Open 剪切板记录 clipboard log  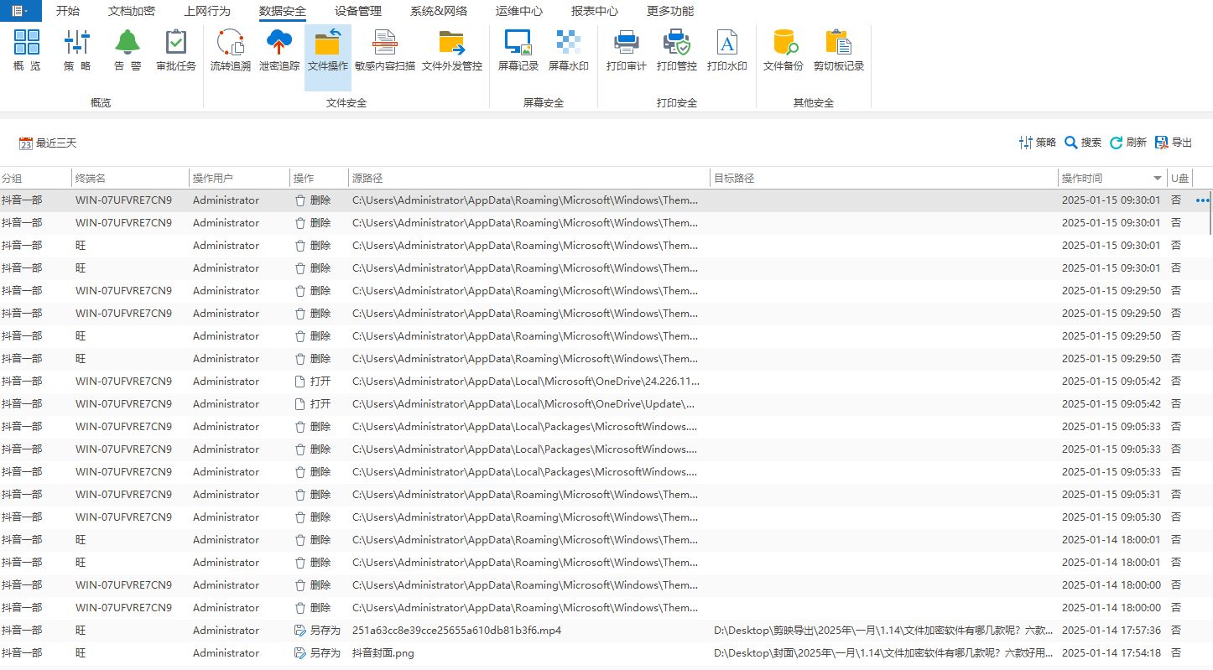pyautogui.click(x=838, y=49)
